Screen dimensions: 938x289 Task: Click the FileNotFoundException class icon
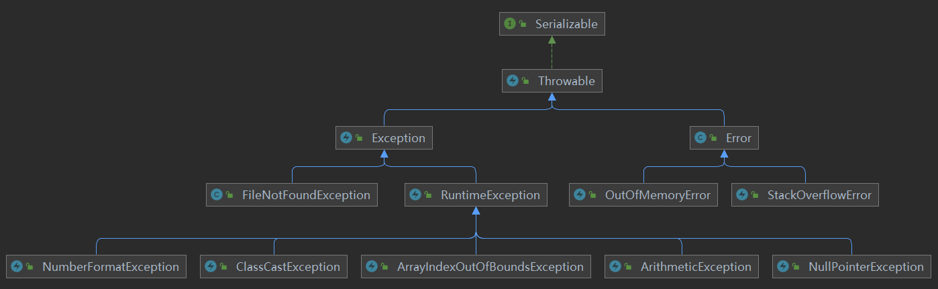coord(217,195)
